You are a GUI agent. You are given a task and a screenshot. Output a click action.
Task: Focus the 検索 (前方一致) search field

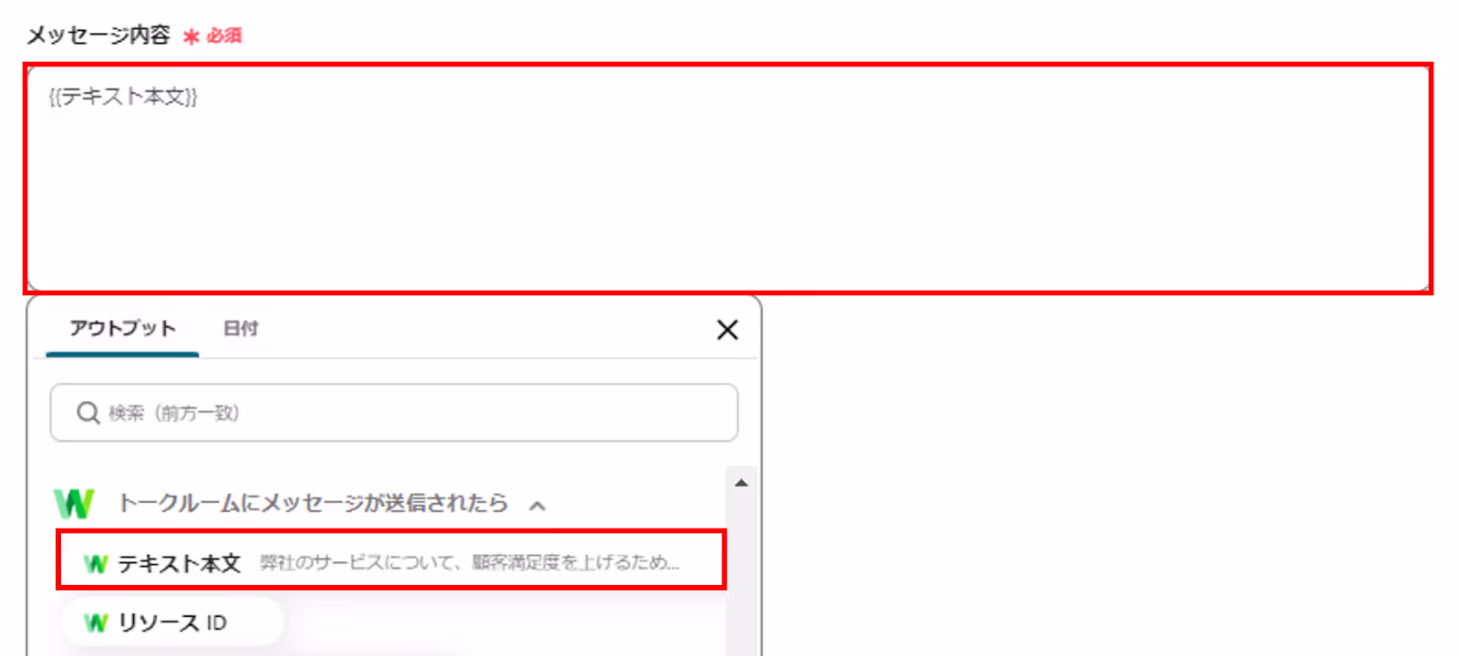pos(394,413)
